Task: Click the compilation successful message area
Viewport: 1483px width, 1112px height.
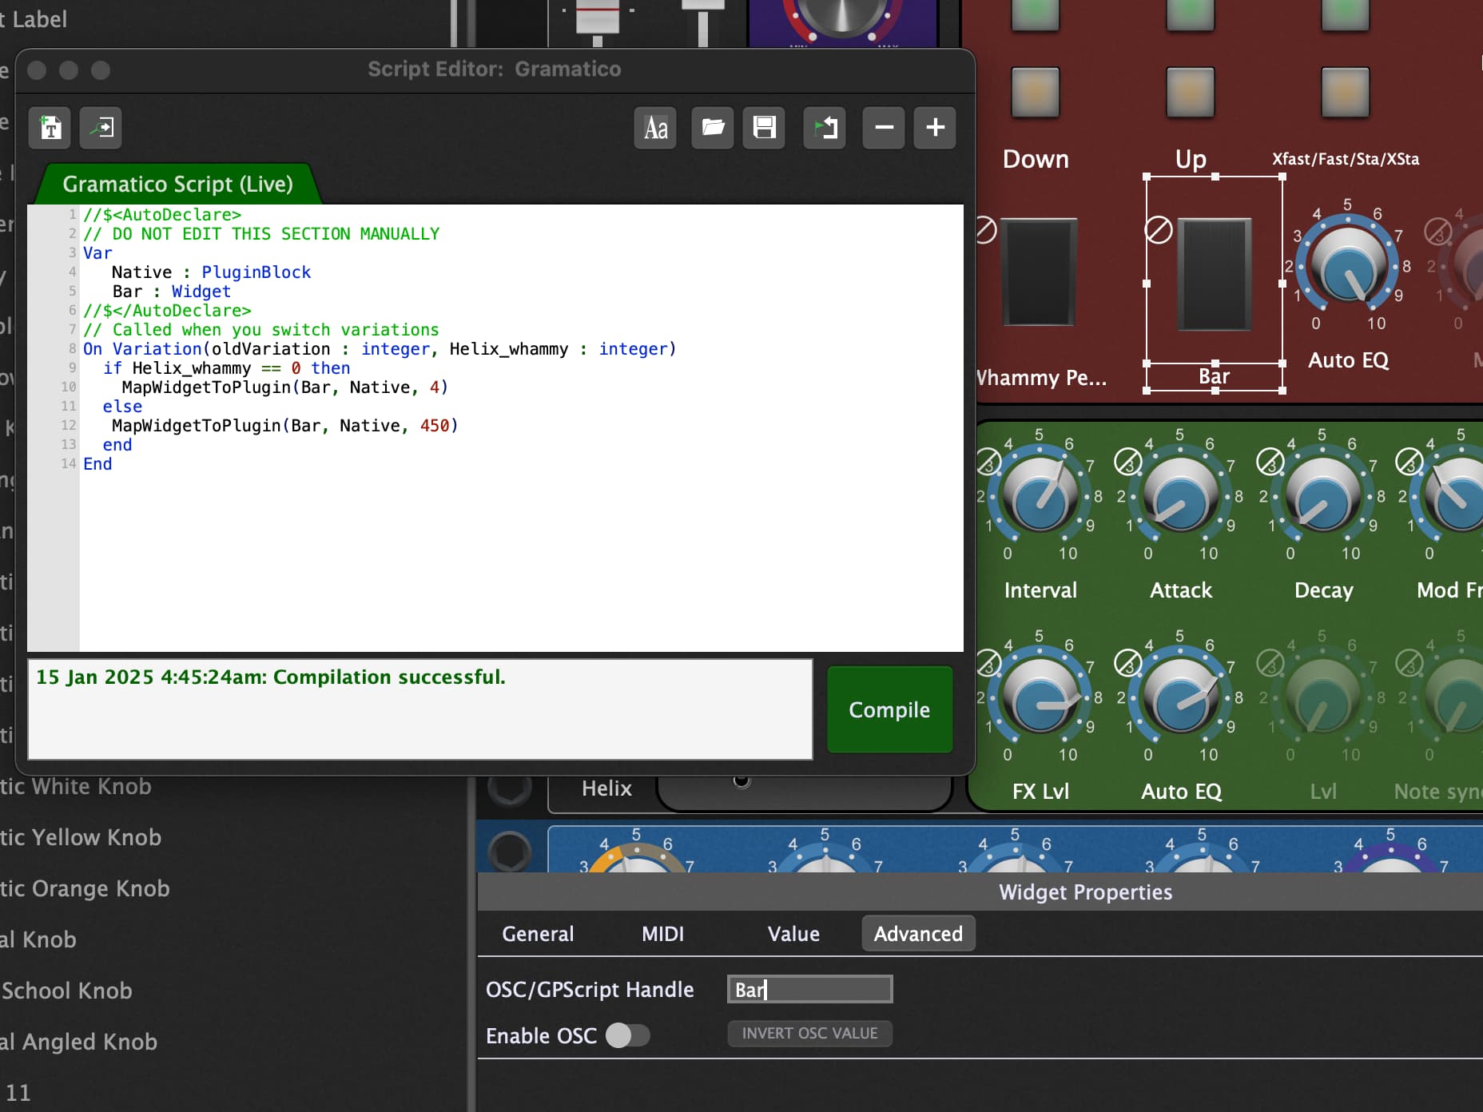Action: point(420,709)
